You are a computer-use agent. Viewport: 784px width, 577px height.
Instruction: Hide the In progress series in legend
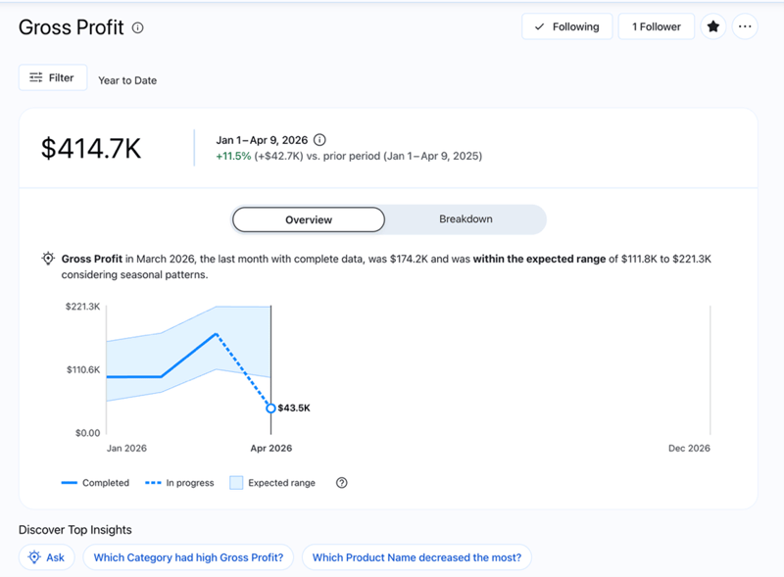[179, 482]
